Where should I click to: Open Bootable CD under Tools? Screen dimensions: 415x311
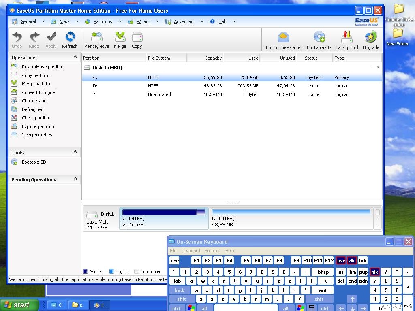(34, 162)
